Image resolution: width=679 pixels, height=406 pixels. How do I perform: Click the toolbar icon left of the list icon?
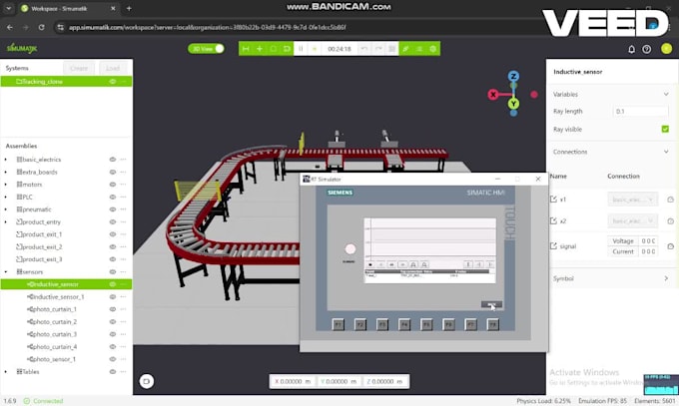click(x=405, y=49)
